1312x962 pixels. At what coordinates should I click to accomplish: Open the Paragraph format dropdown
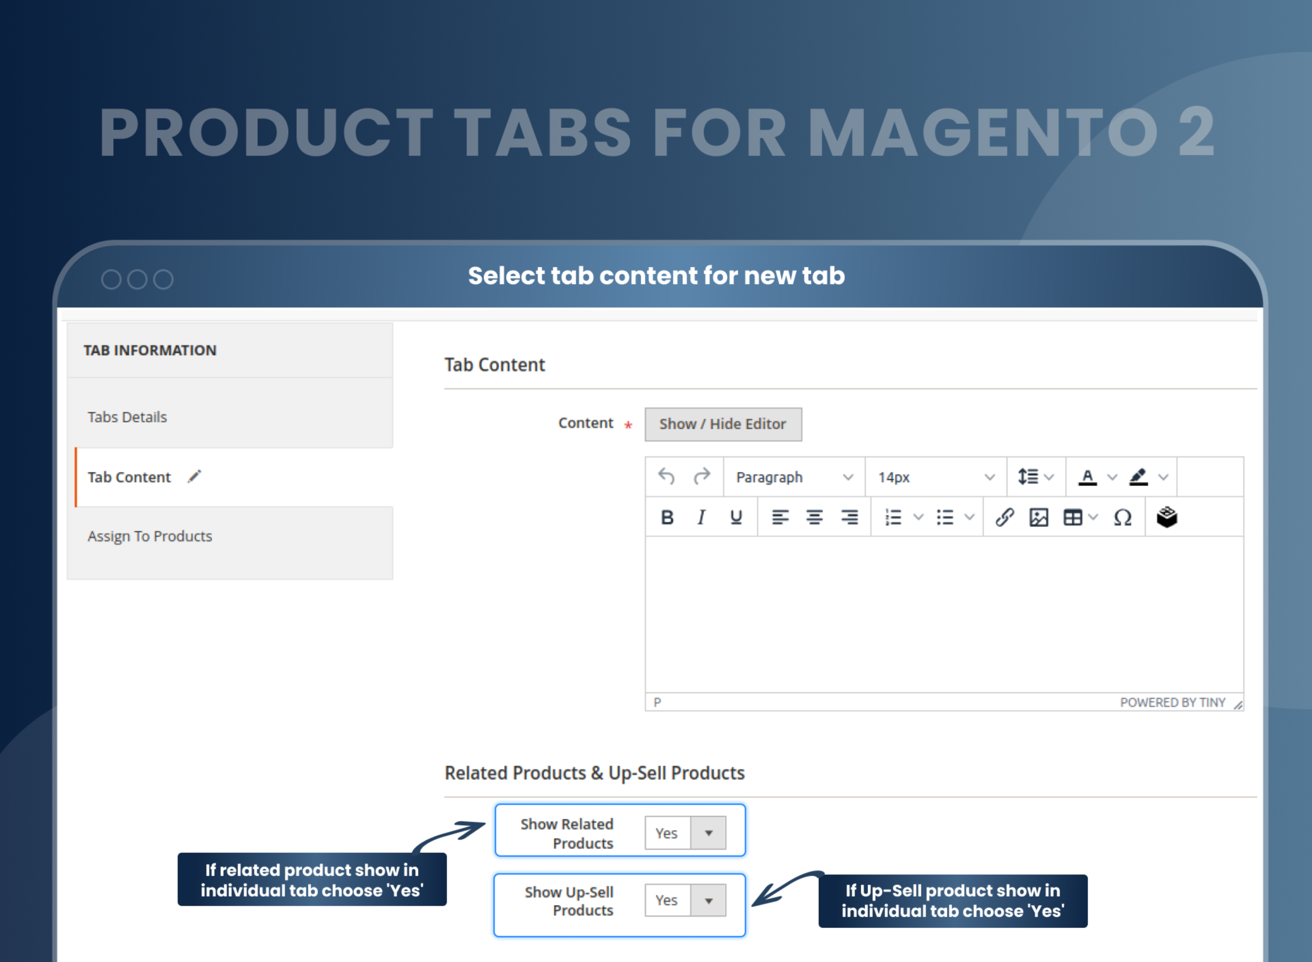click(794, 477)
